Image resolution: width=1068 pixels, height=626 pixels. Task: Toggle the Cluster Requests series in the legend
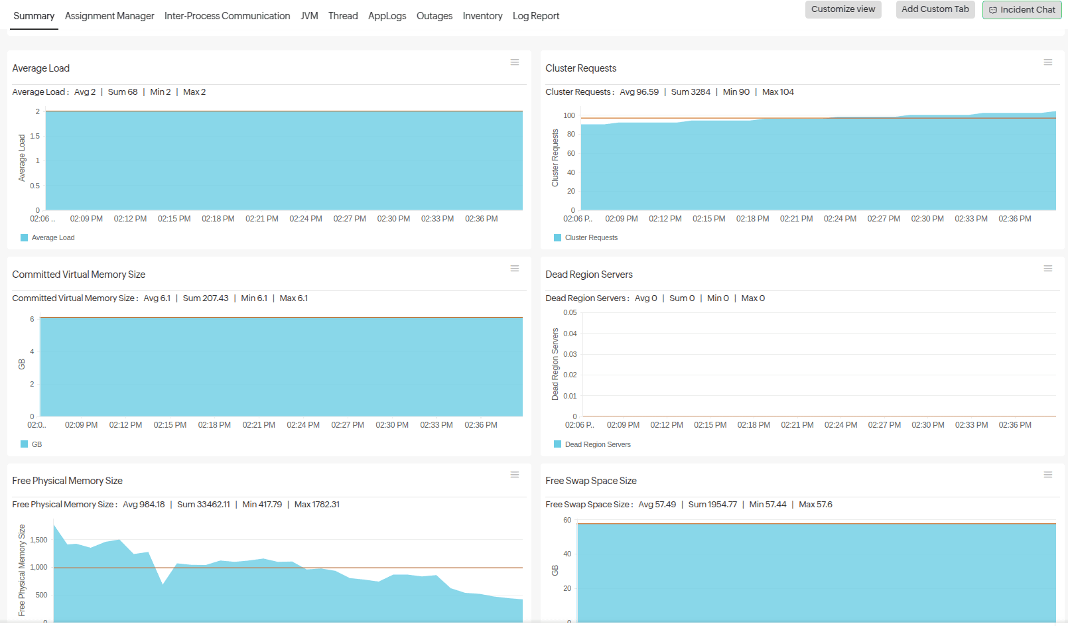click(586, 237)
